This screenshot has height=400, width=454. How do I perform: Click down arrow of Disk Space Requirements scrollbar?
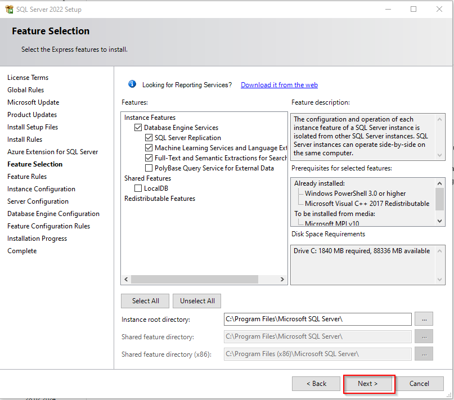pos(439,279)
